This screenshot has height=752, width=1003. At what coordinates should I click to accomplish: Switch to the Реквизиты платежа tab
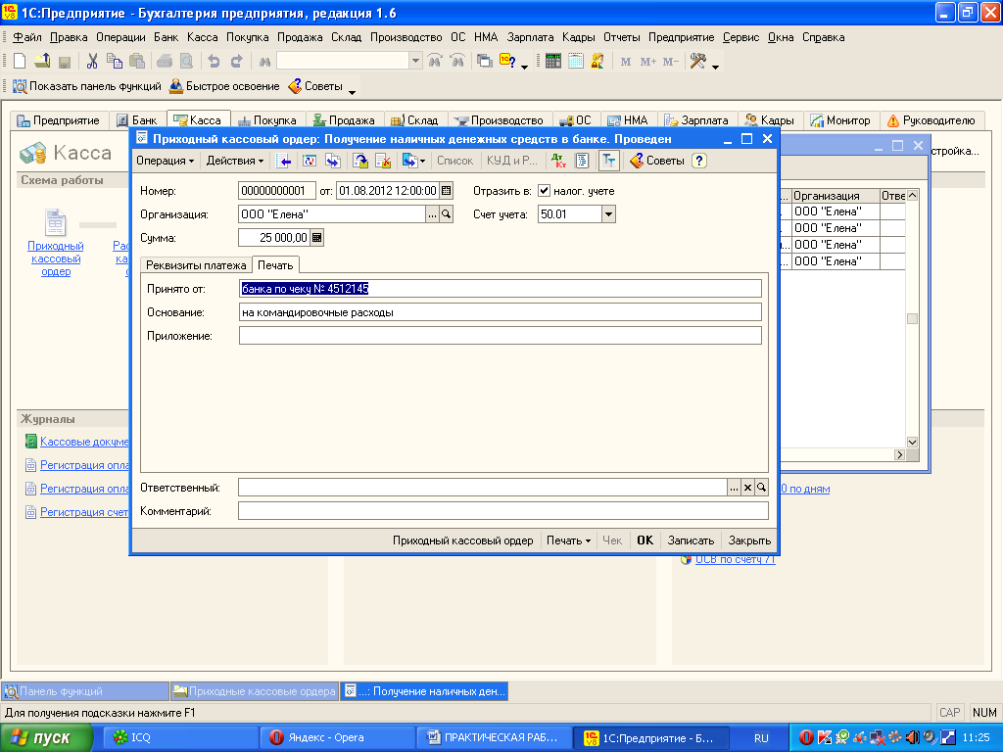coord(196,264)
